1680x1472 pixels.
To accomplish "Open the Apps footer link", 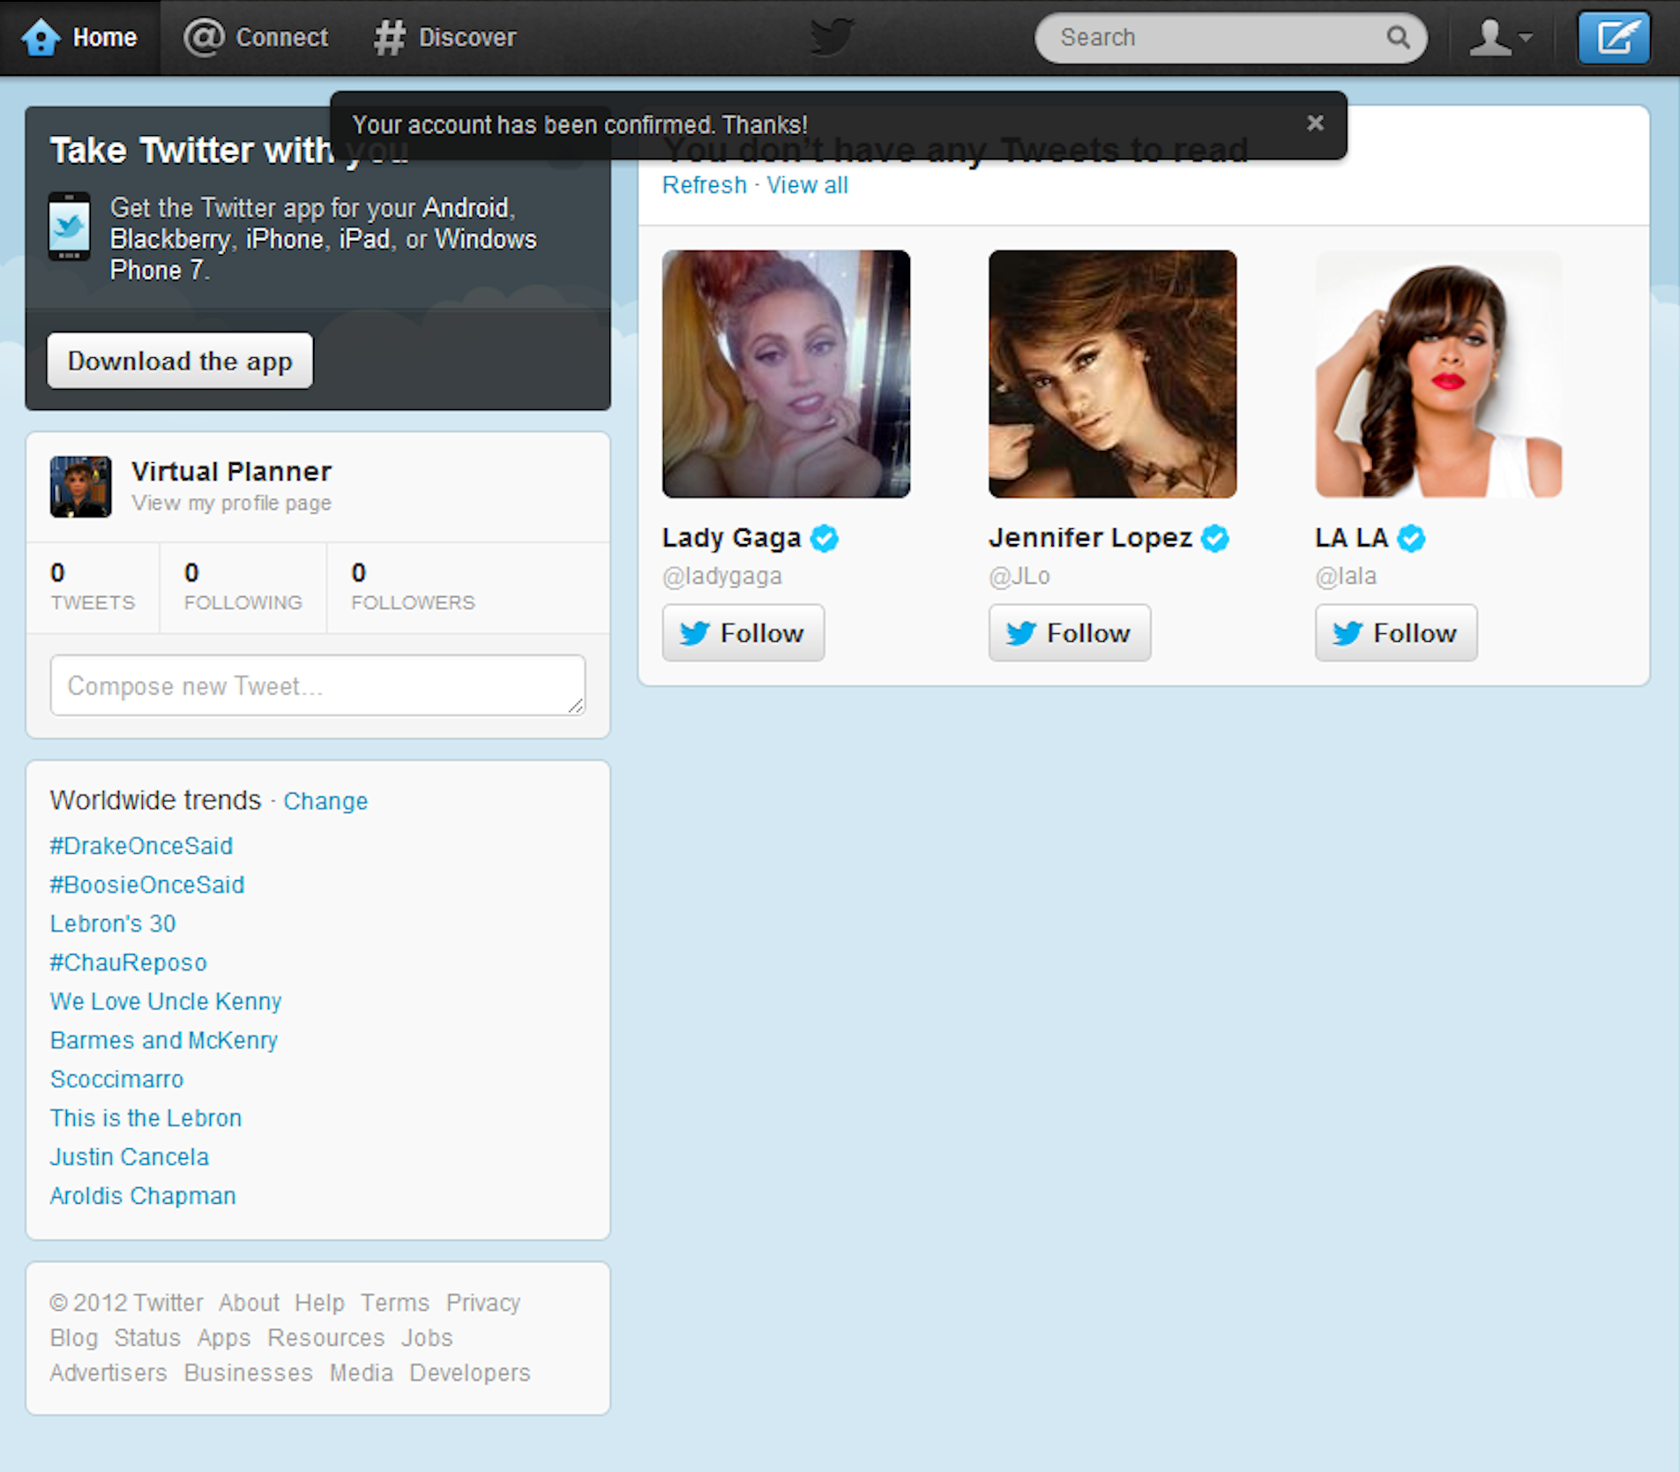I will click(224, 1338).
